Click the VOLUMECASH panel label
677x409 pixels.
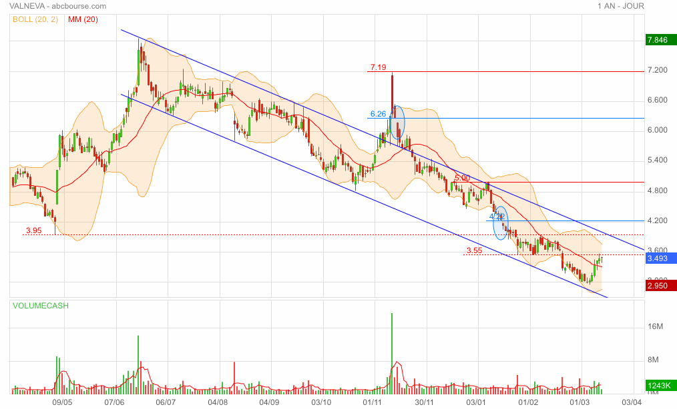tap(41, 306)
